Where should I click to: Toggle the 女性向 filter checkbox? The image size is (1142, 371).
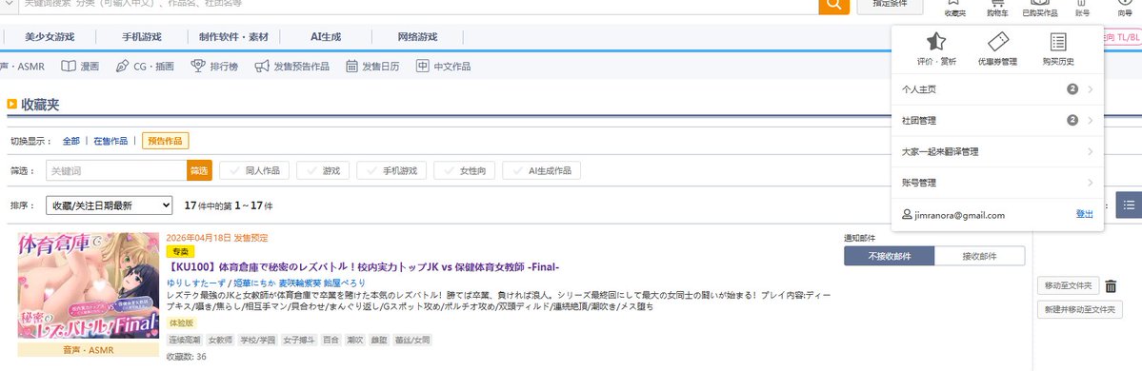tap(464, 170)
